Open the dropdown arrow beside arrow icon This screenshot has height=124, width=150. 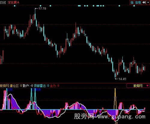click(148, 2)
